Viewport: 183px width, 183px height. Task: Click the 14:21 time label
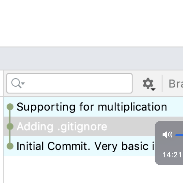coord(172,155)
